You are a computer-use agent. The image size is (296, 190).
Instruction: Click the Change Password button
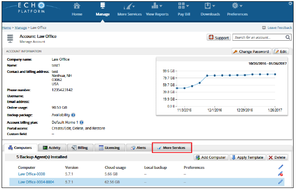click(x=252, y=52)
